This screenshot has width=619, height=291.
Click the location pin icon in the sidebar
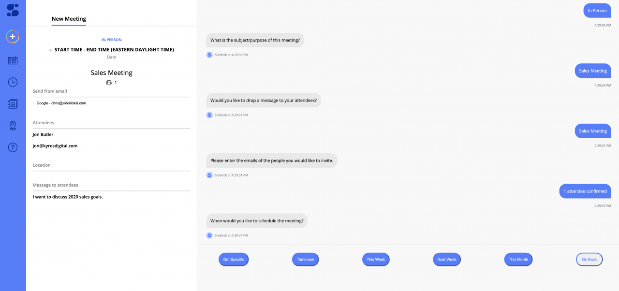coord(13,125)
